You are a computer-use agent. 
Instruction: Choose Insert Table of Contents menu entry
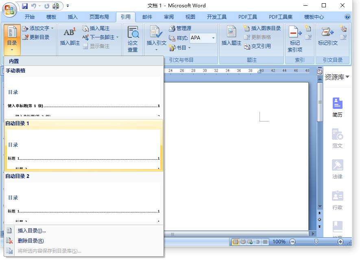point(84,231)
